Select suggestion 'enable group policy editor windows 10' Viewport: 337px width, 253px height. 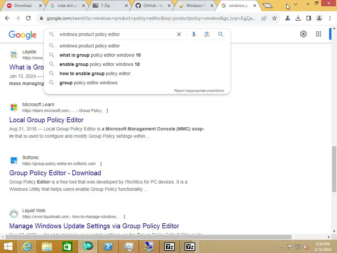point(137,64)
